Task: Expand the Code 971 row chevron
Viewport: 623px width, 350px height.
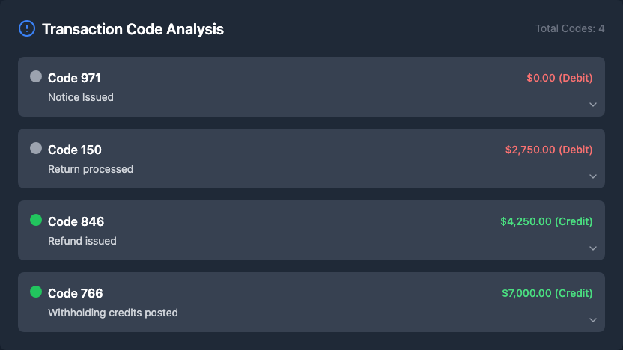Action: point(592,105)
